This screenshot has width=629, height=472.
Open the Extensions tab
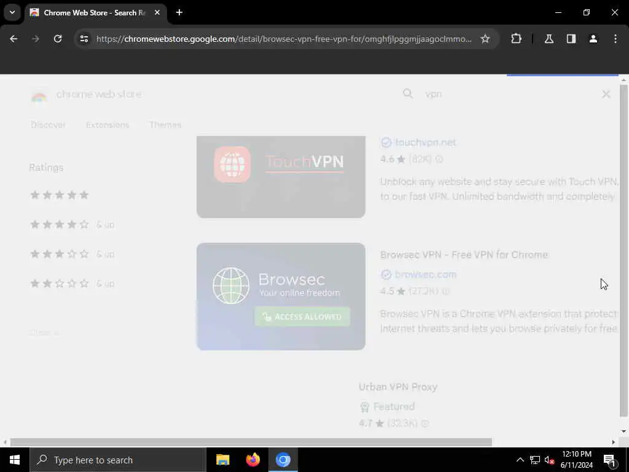(x=107, y=125)
